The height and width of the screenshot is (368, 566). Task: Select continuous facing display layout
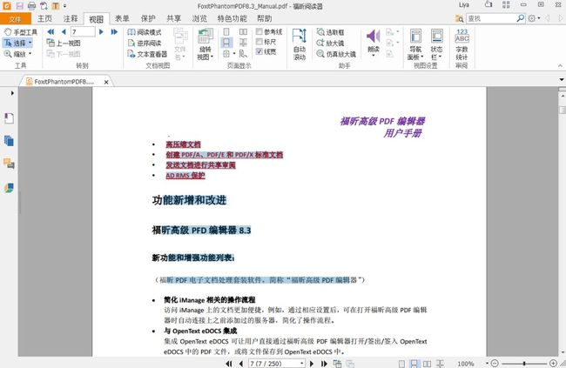click(243, 43)
